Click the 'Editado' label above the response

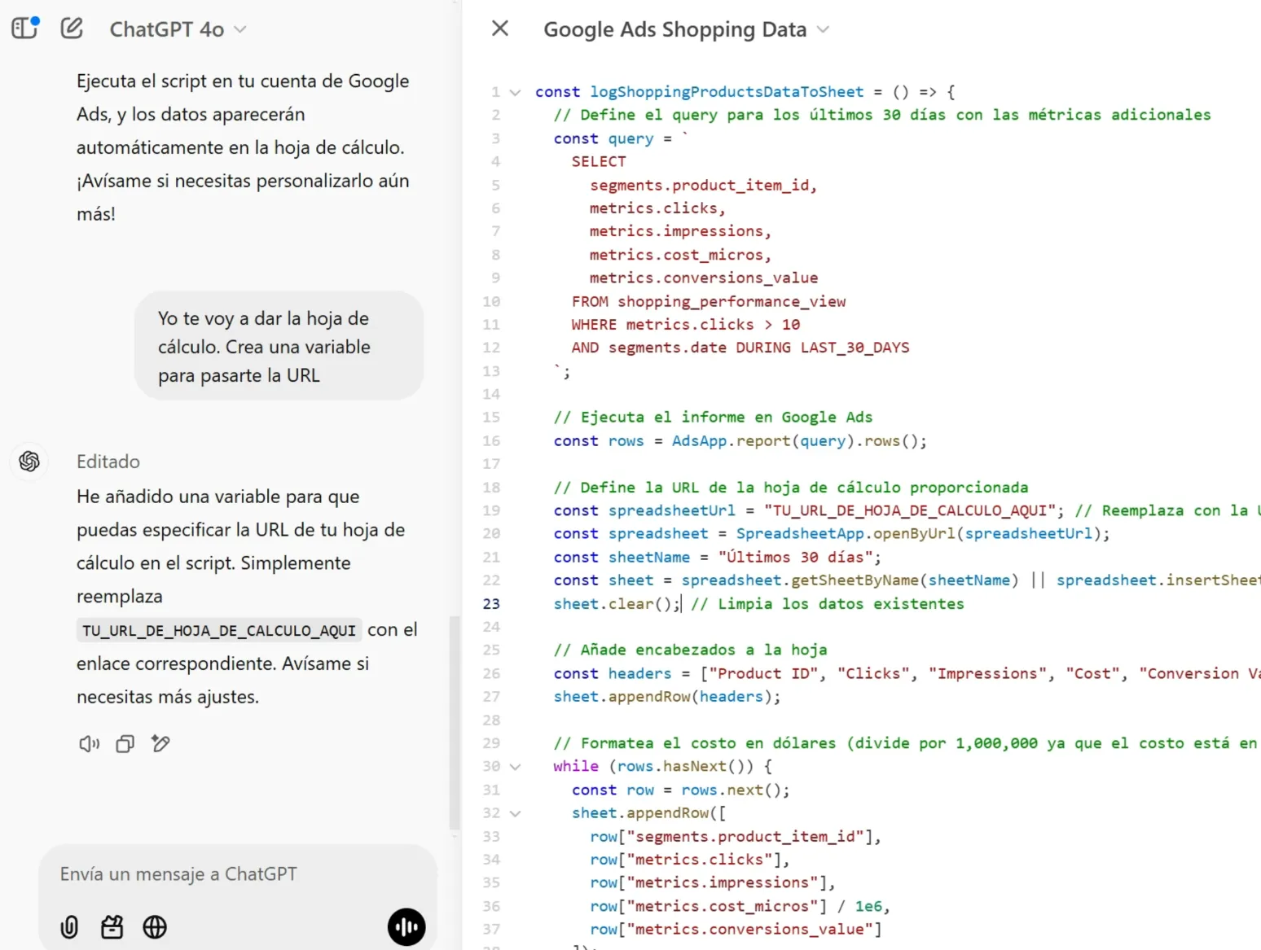click(108, 462)
